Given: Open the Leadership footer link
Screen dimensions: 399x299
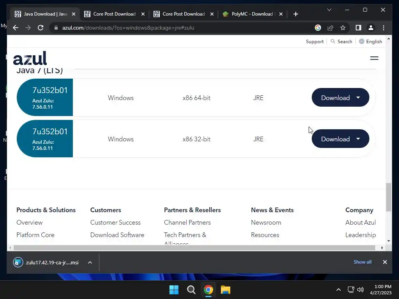Looking at the screenshot, I should (360, 235).
